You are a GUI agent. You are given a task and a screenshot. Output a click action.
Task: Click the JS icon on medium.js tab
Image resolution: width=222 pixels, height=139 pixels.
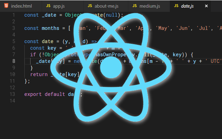pyautogui.click(x=135, y=6)
